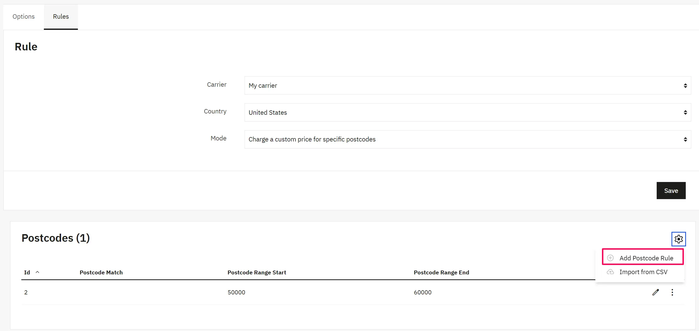Viewport: 699px width, 331px height.
Task: Switch to the Rules tab
Action: [x=61, y=17]
